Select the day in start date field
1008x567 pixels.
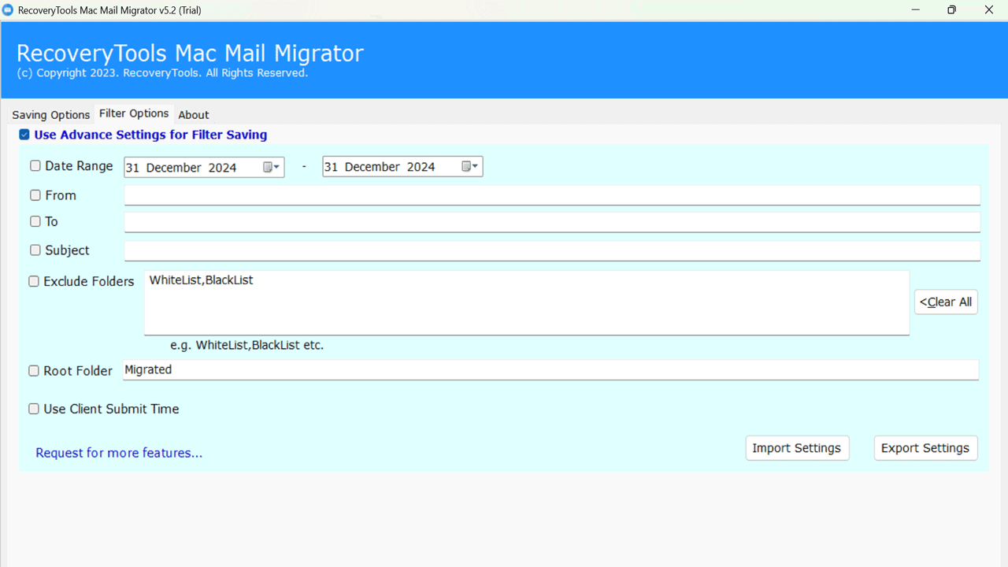(x=132, y=168)
